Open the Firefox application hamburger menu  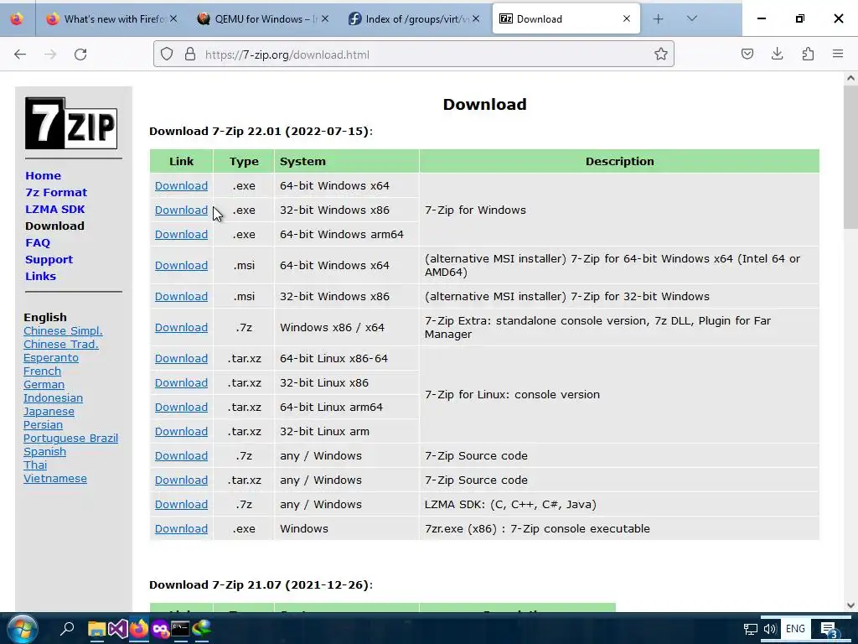pos(838,55)
